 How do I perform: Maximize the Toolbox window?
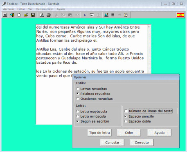pos(173,4)
